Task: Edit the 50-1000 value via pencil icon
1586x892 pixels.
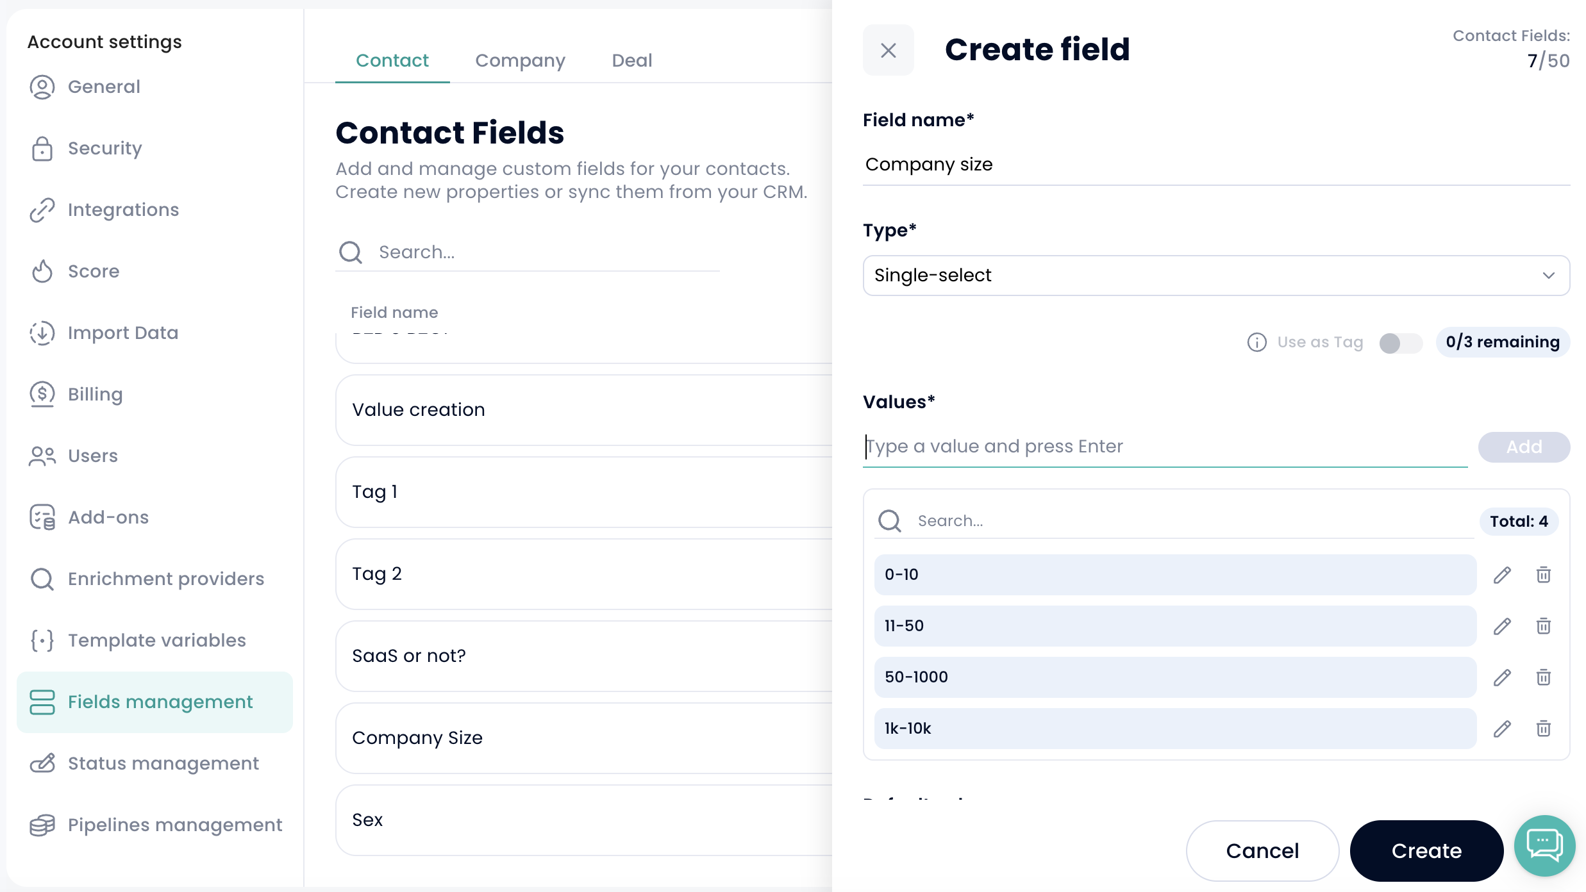Action: click(1502, 677)
